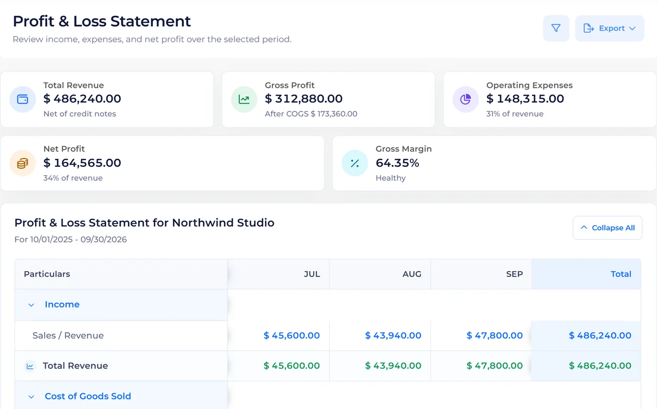Click Sales / Revenue AUG value $43,940.00
The height and width of the screenshot is (409, 657).
click(393, 335)
